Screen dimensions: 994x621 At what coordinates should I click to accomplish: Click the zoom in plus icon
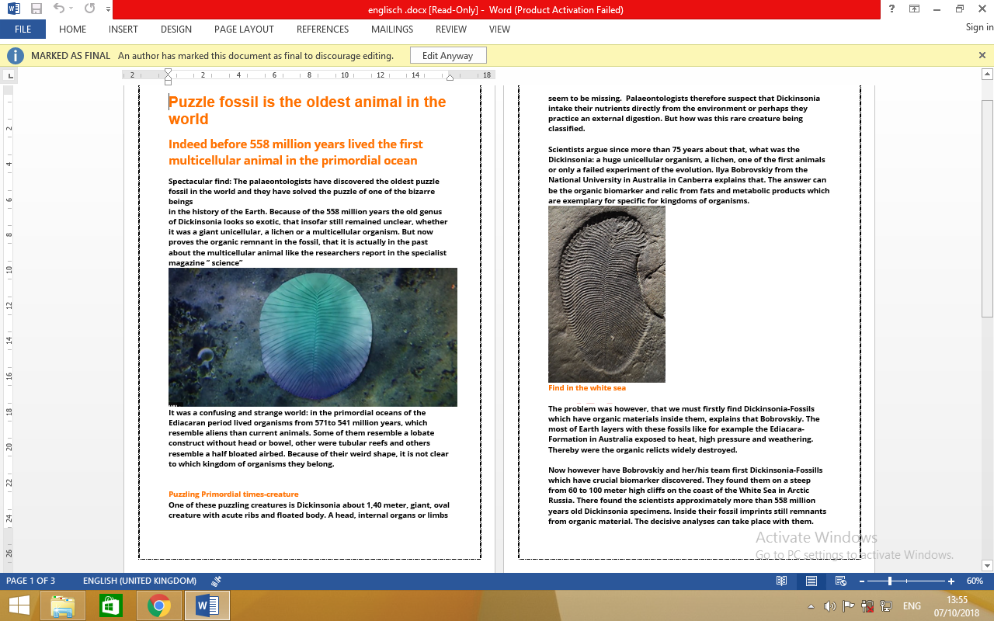951,581
